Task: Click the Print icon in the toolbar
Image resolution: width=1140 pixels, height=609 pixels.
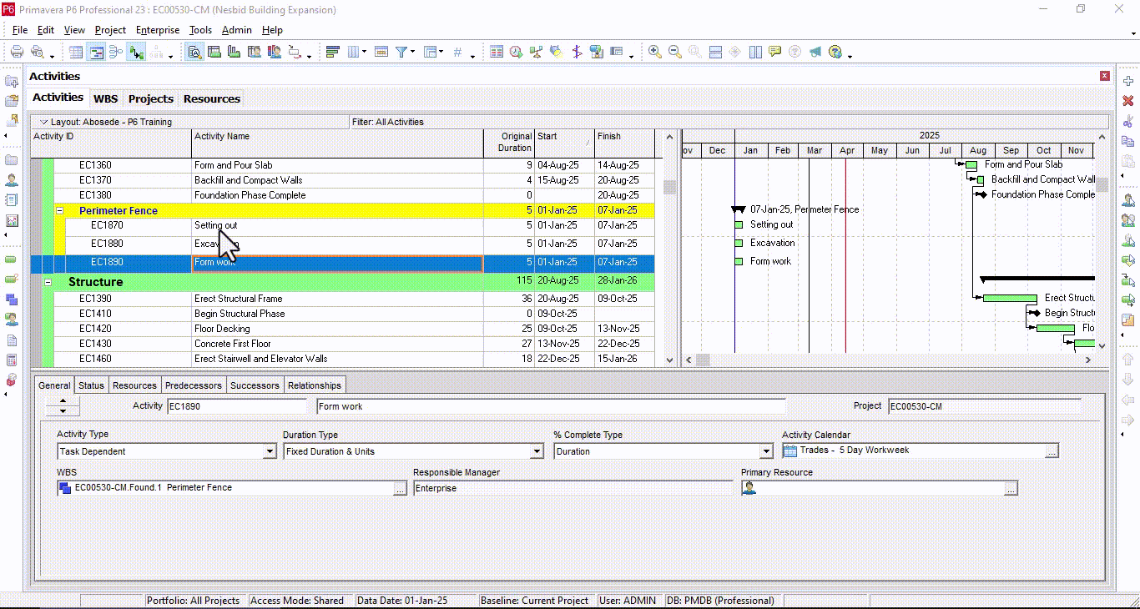Action: tap(17, 52)
